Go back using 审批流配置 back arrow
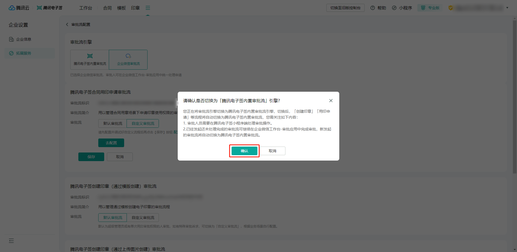The height and width of the screenshot is (252, 517). [67, 24]
